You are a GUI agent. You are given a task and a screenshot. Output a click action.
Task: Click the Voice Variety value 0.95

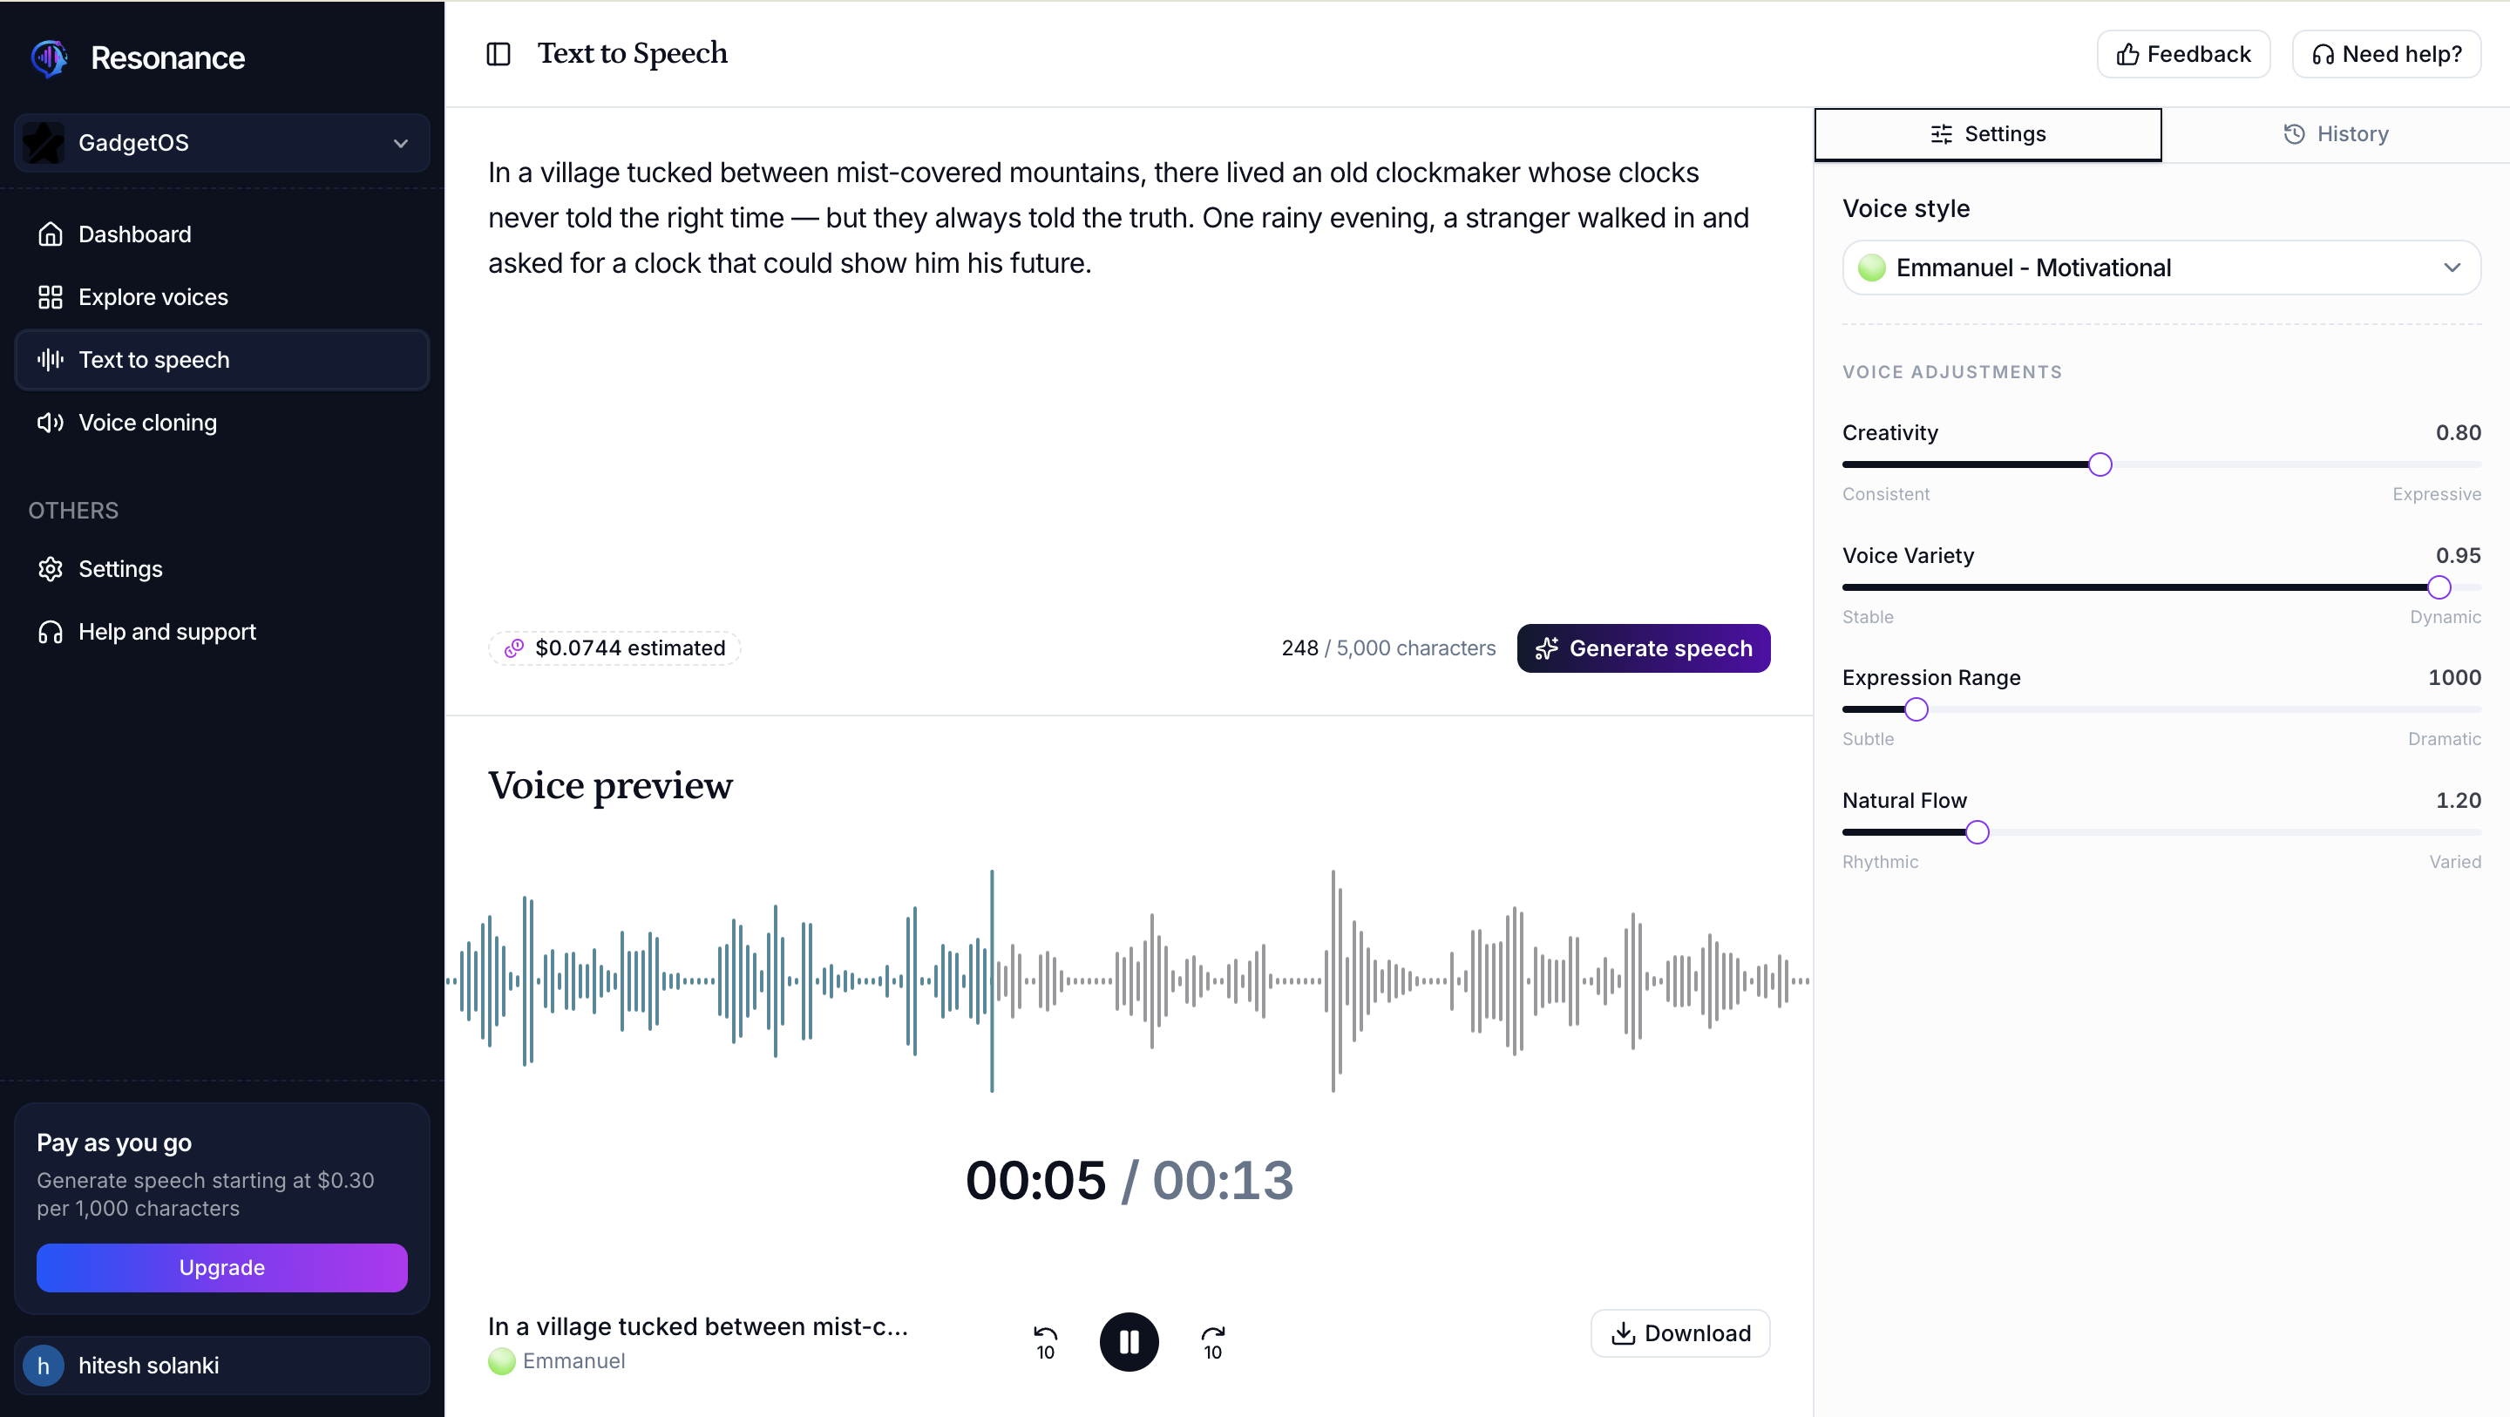[2458, 555]
